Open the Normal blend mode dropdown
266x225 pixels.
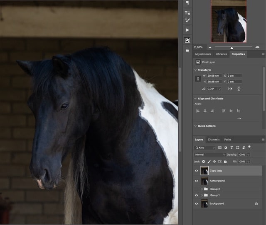[x=209, y=155]
